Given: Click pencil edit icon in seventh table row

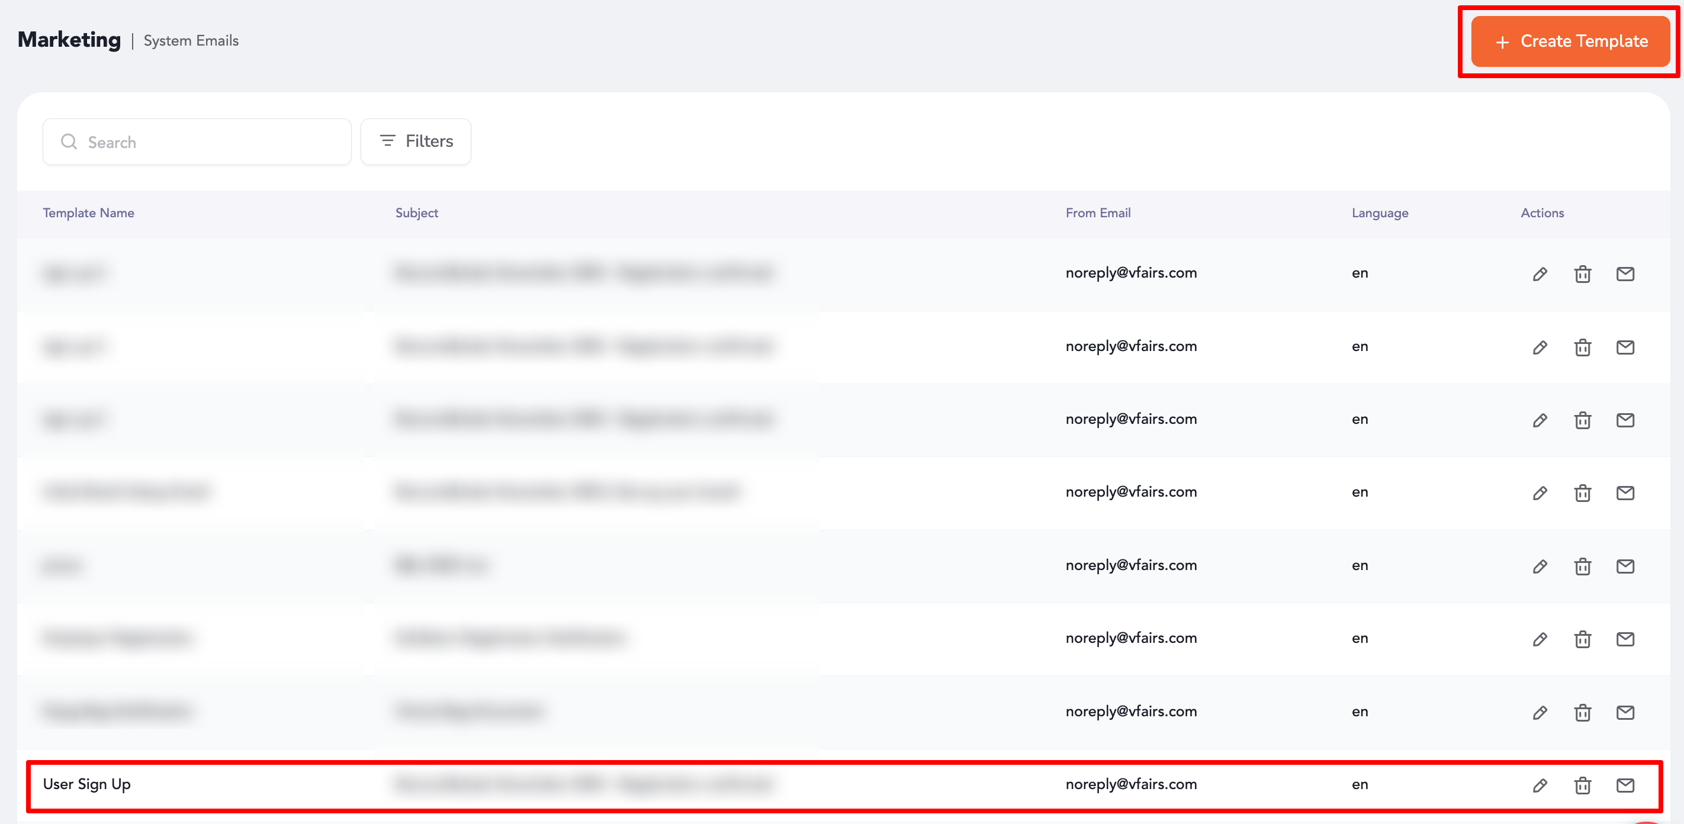Looking at the screenshot, I should (1540, 712).
